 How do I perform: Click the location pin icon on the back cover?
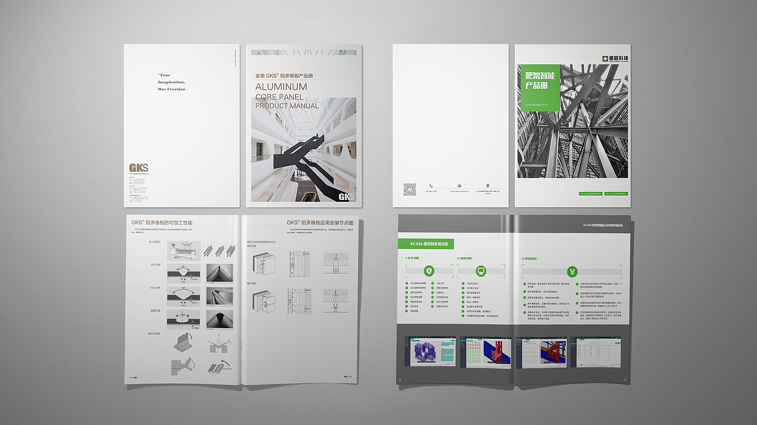pos(488,186)
